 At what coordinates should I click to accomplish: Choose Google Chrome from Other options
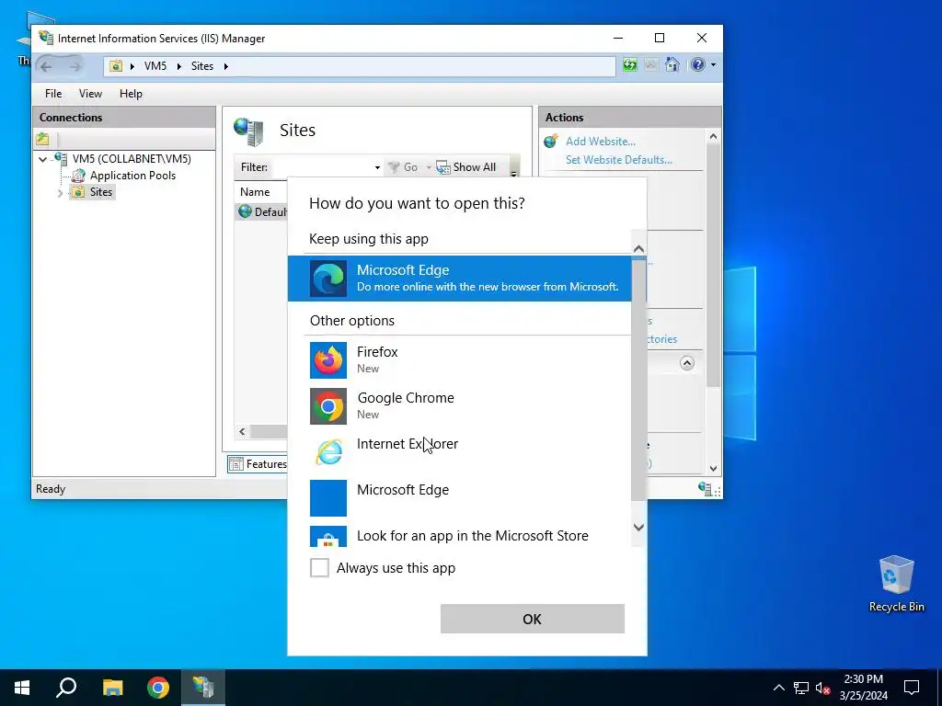460,405
